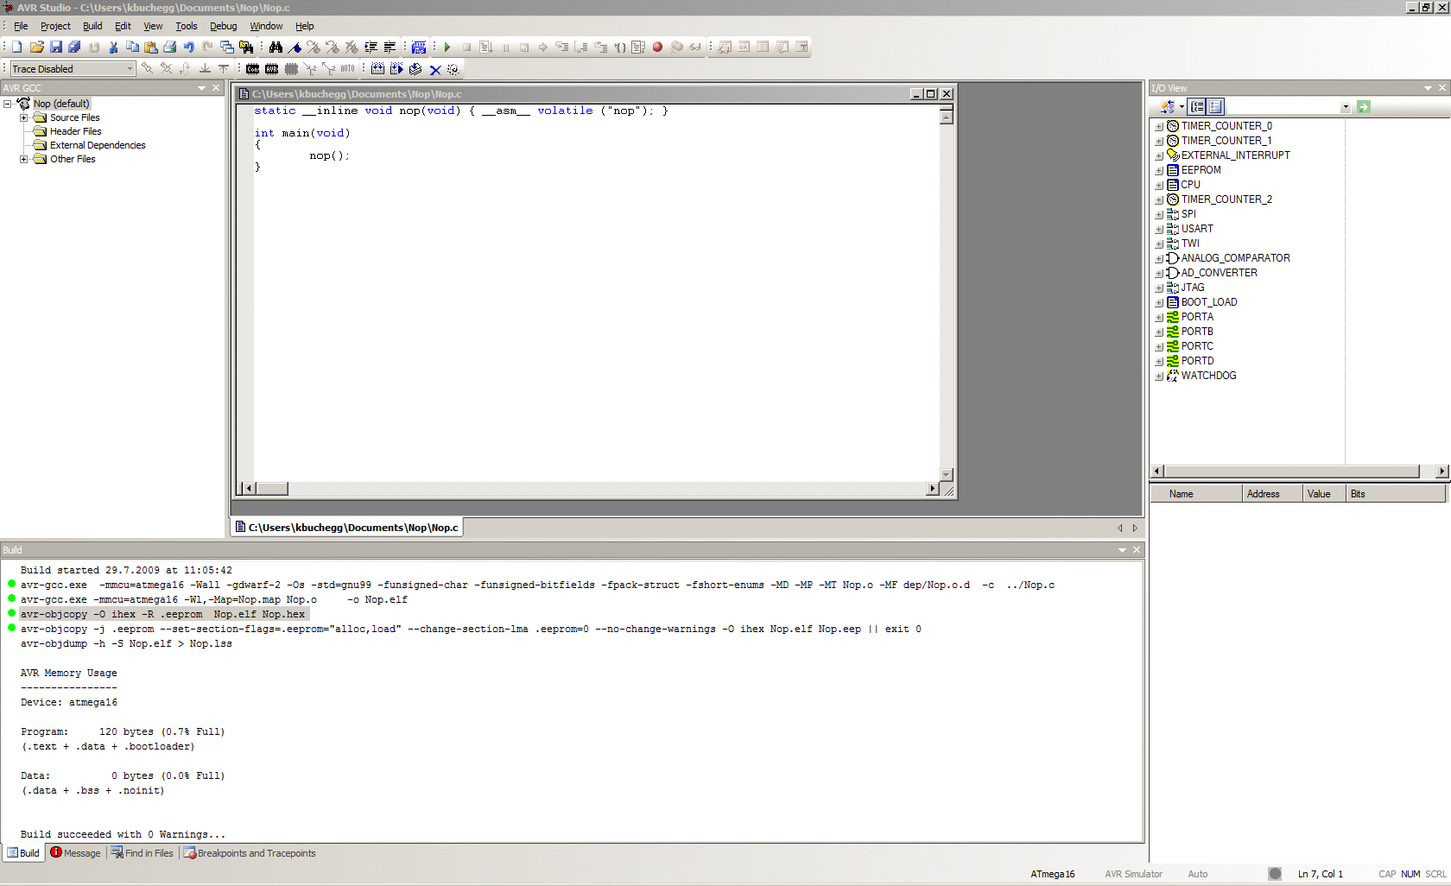The width and height of the screenshot is (1451, 886).
Task: Click the New File toolbar icon
Action: [17, 47]
